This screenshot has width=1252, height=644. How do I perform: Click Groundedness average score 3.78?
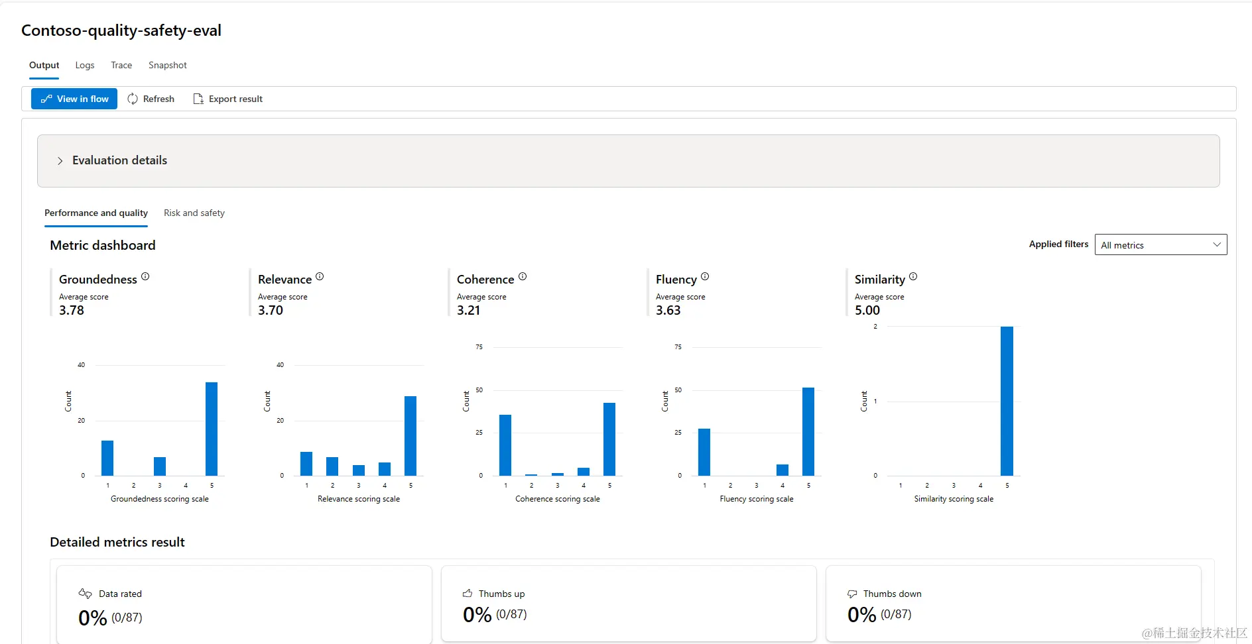click(x=72, y=310)
